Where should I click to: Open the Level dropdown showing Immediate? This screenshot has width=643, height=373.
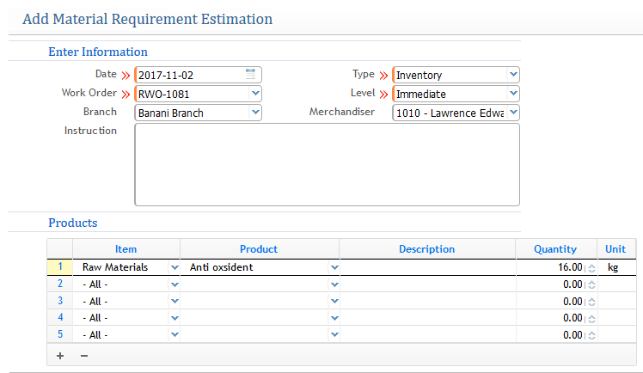(x=513, y=94)
